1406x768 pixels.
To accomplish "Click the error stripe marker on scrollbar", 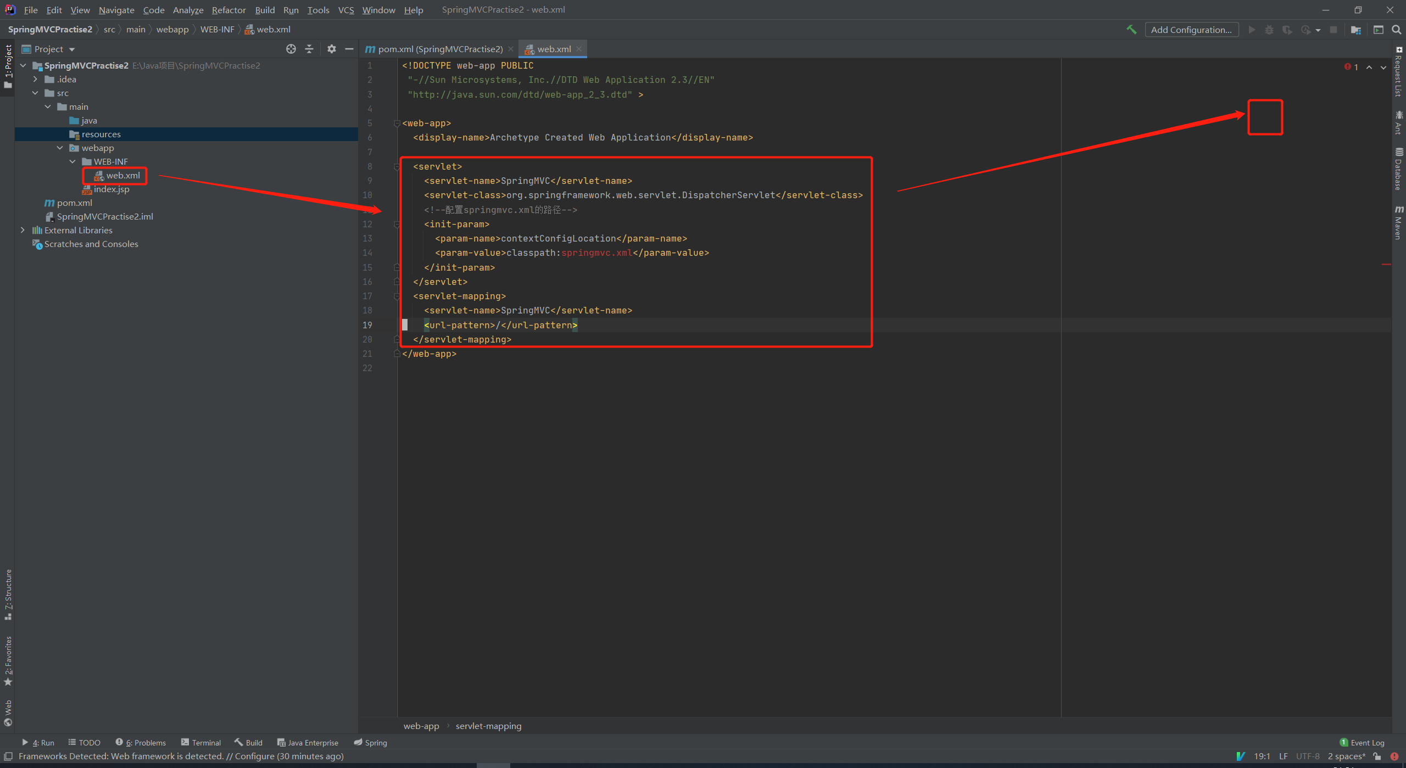I will tap(1386, 265).
